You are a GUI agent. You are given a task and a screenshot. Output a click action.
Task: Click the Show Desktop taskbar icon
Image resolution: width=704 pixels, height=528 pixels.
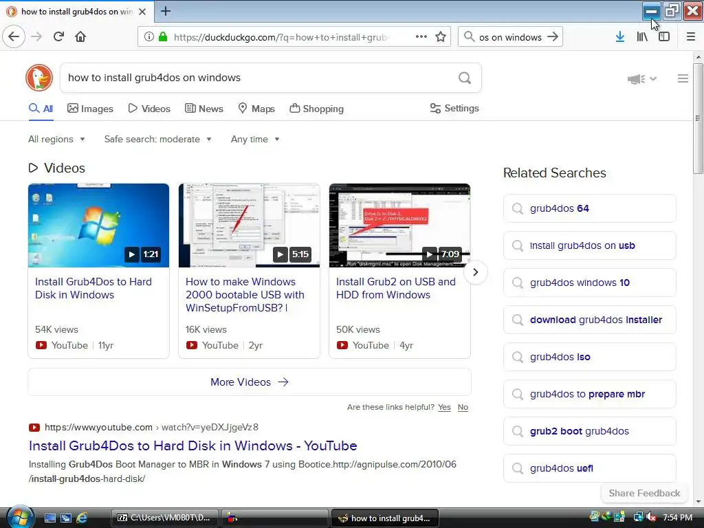tap(49, 518)
